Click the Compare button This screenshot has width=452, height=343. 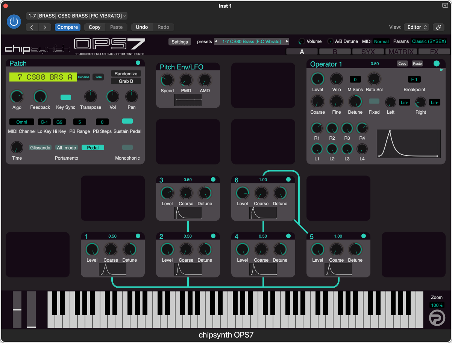pos(68,27)
